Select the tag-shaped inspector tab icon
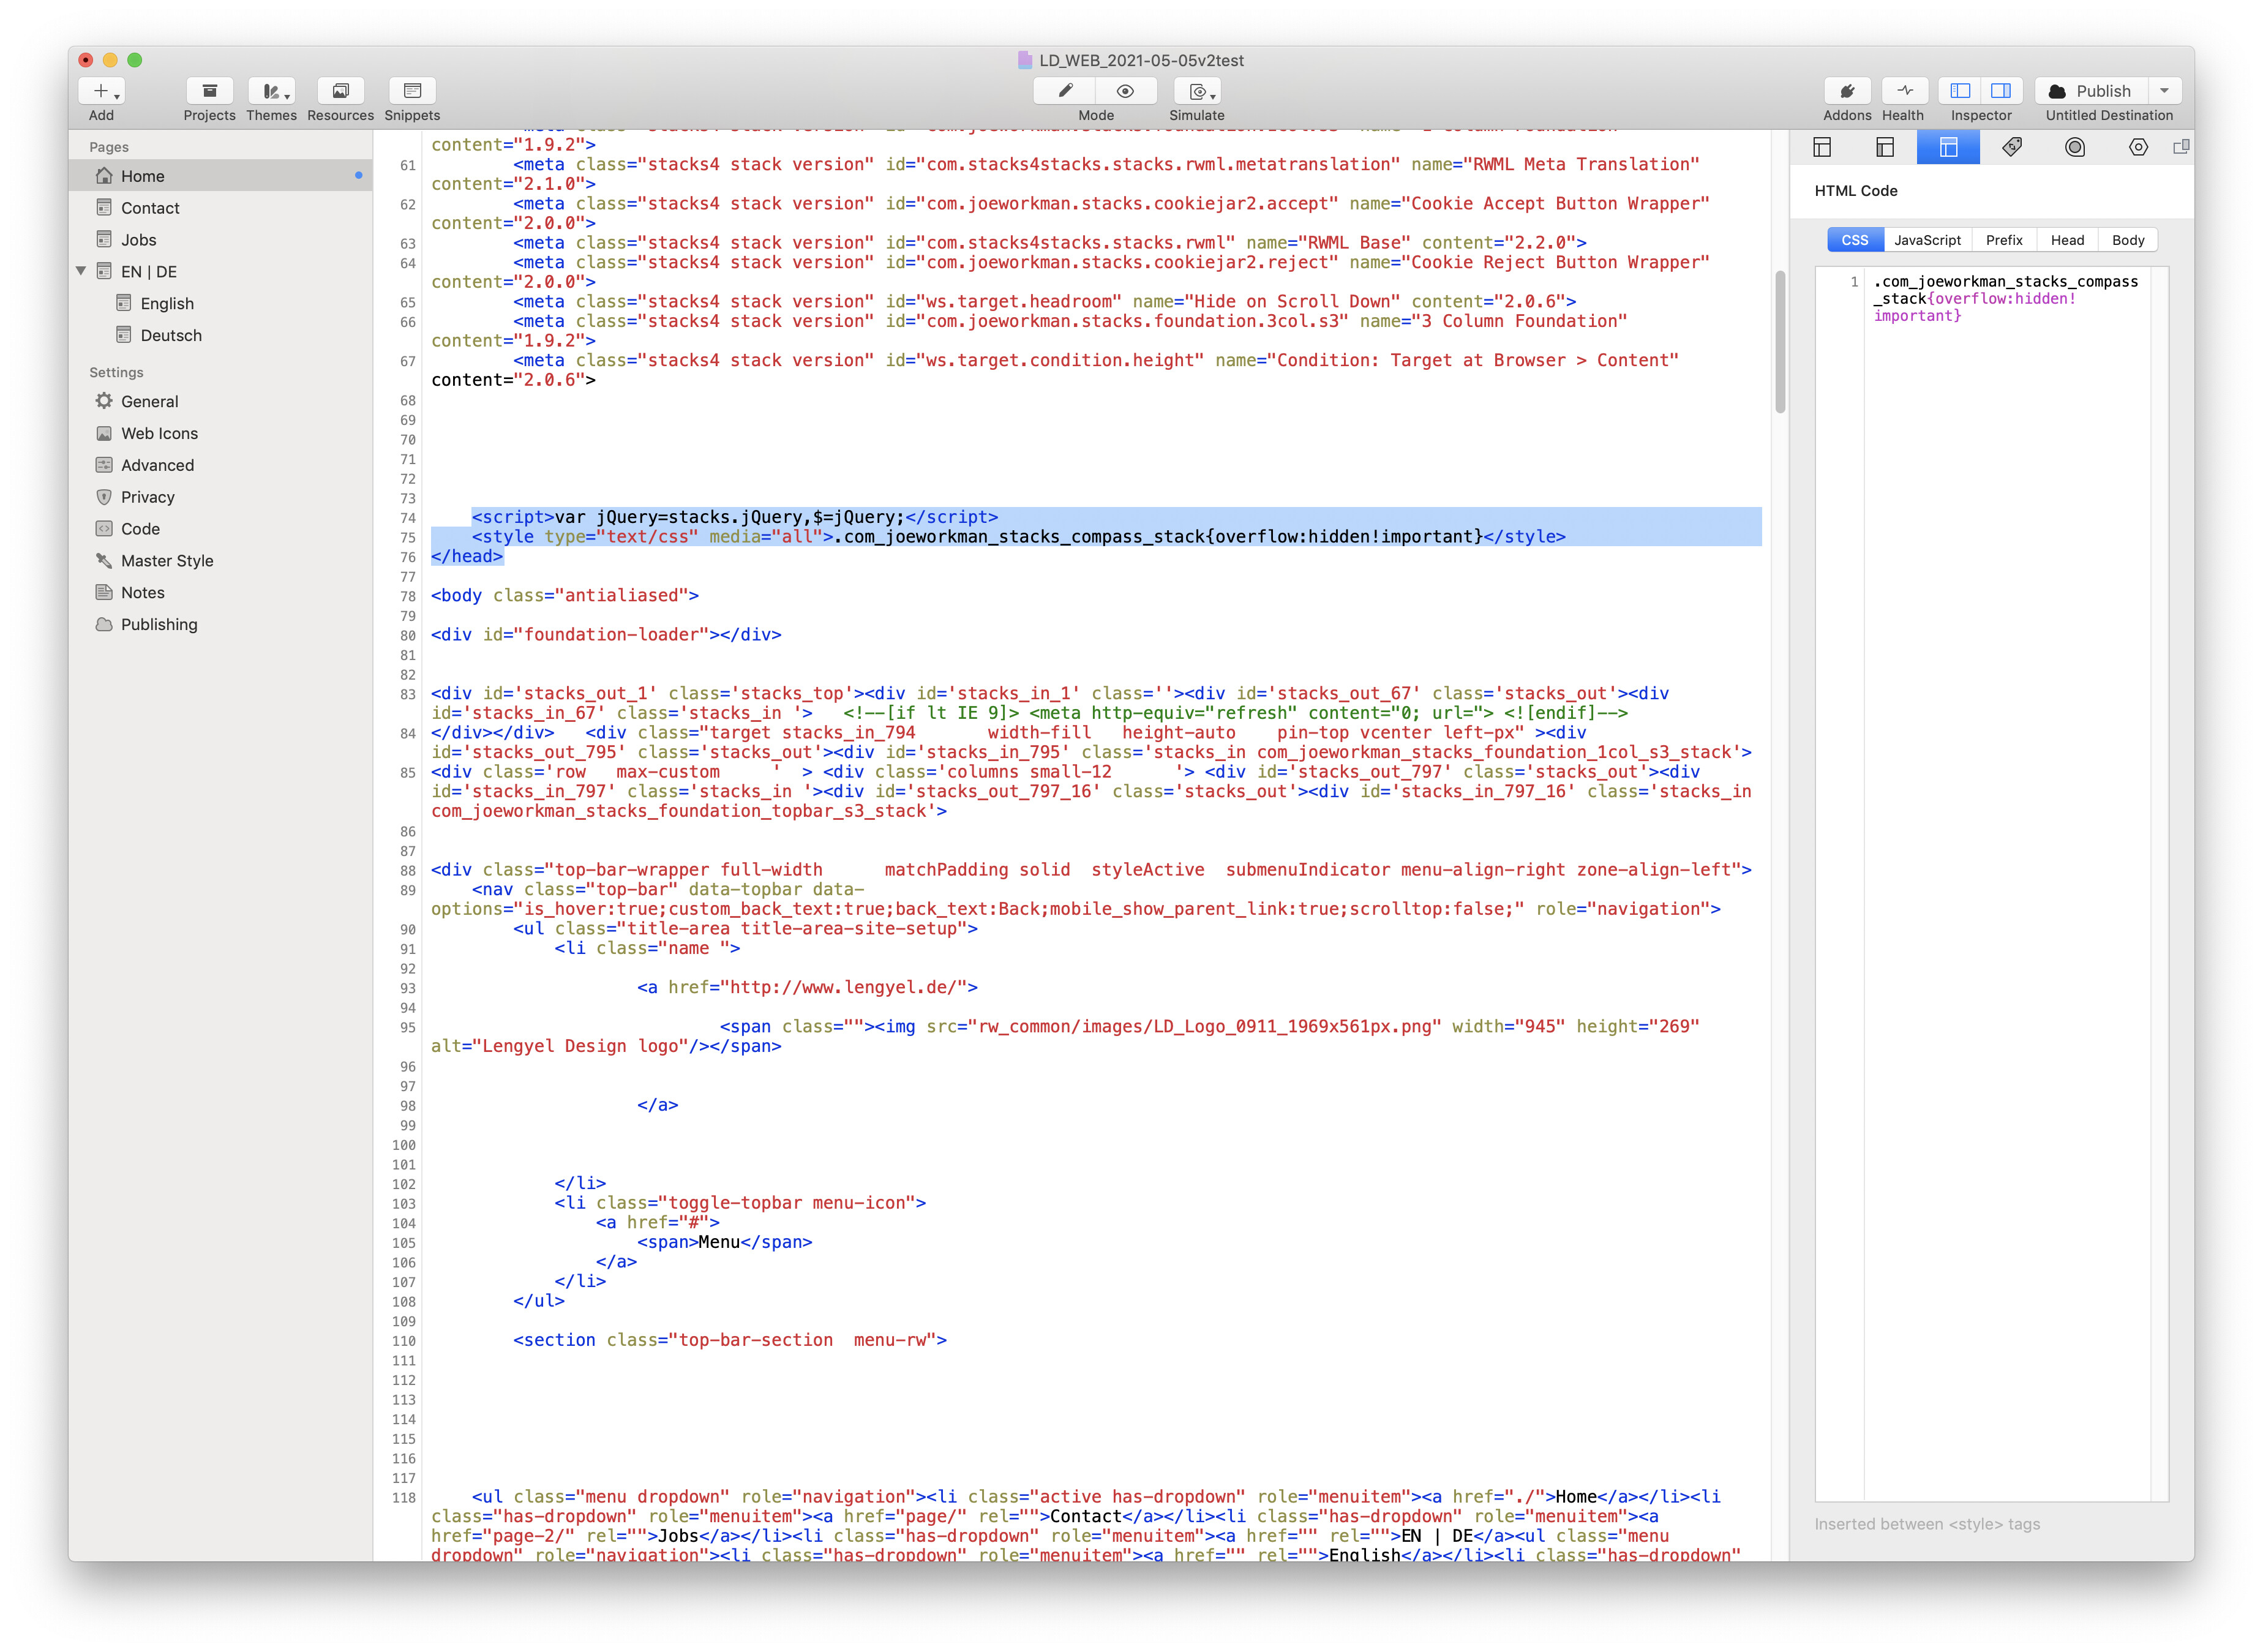Image resolution: width=2263 pixels, height=1652 pixels. point(2011,148)
